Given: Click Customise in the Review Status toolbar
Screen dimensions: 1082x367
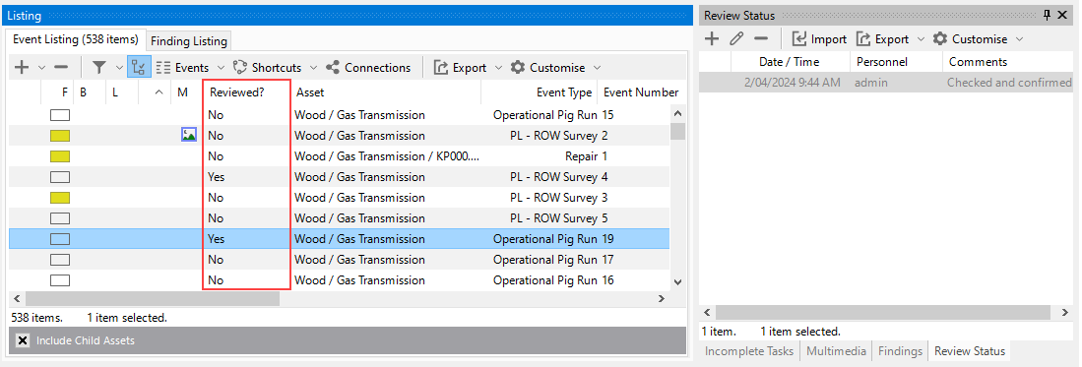Looking at the screenshot, I should pyautogui.click(x=970, y=39).
